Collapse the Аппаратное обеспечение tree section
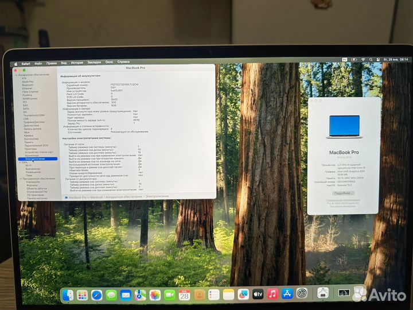 click(x=16, y=75)
